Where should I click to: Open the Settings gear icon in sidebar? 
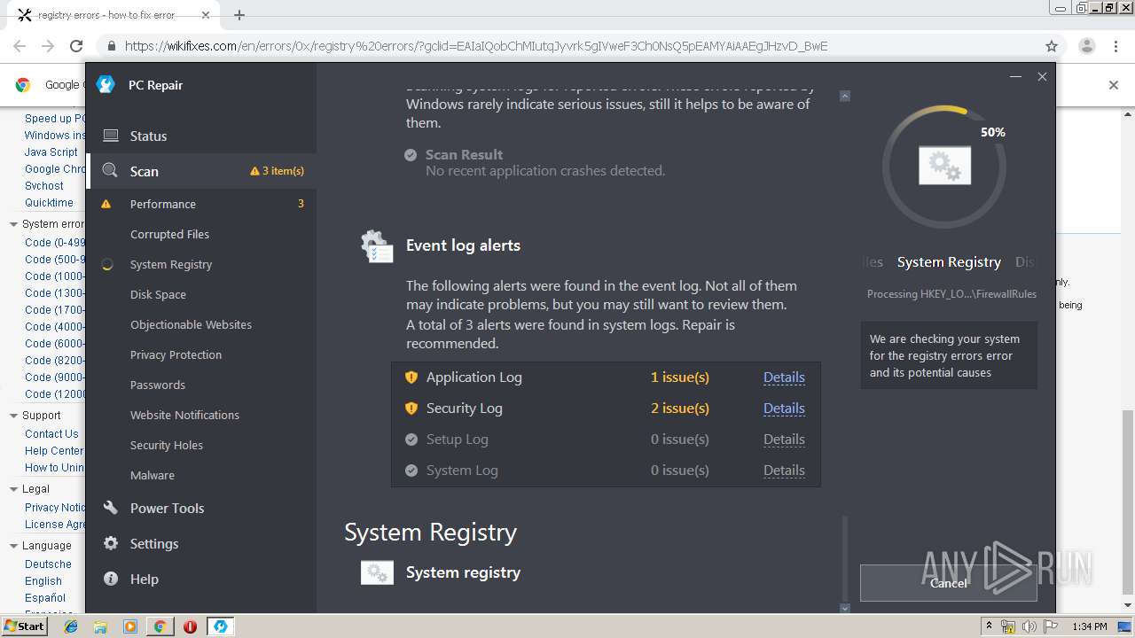(111, 543)
